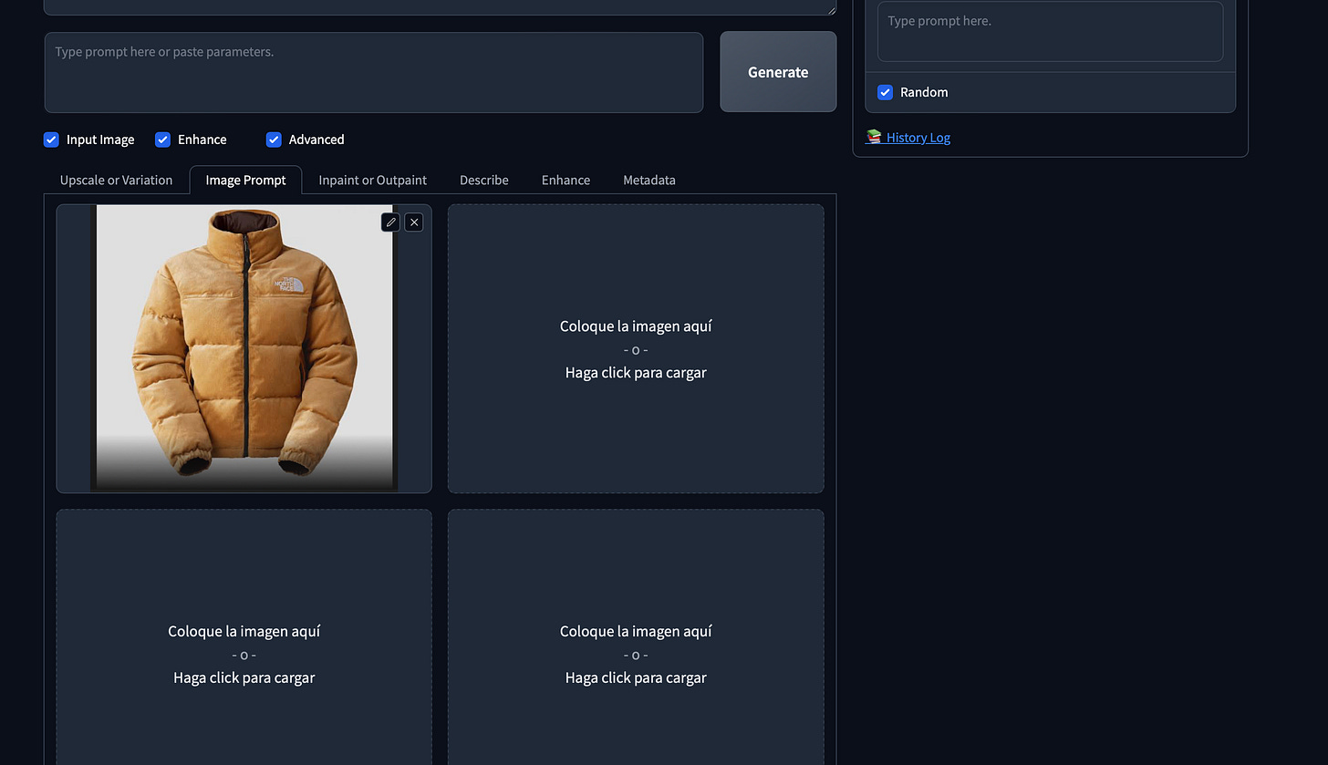
Task: Open the Enhance tab
Action: tap(565, 180)
